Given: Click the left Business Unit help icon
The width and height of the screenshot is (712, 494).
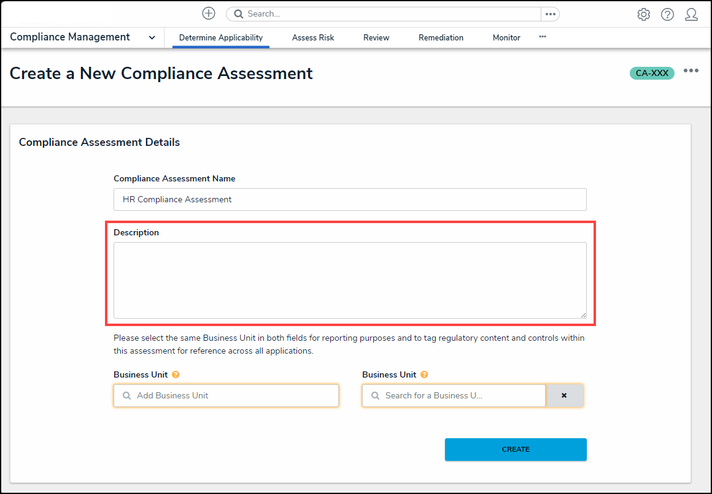Looking at the screenshot, I should point(176,374).
